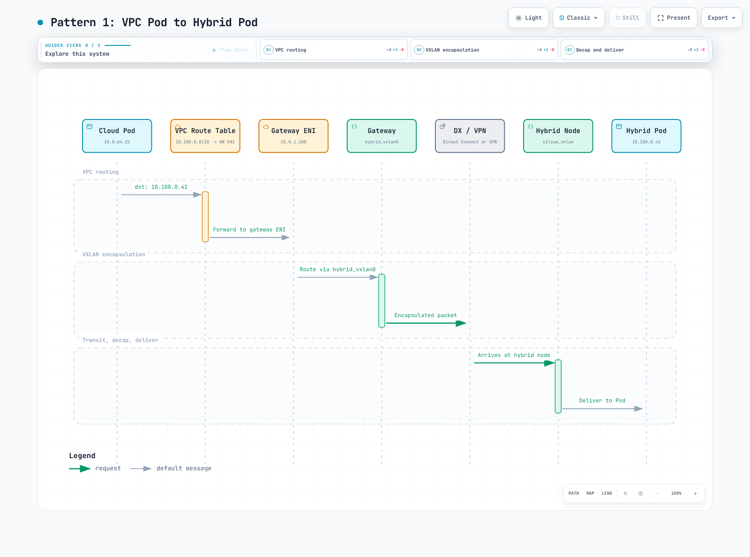The height and width of the screenshot is (557, 750).
Task: Click the 'Arrives at hybrid node' message label
Action: point(514,355)
